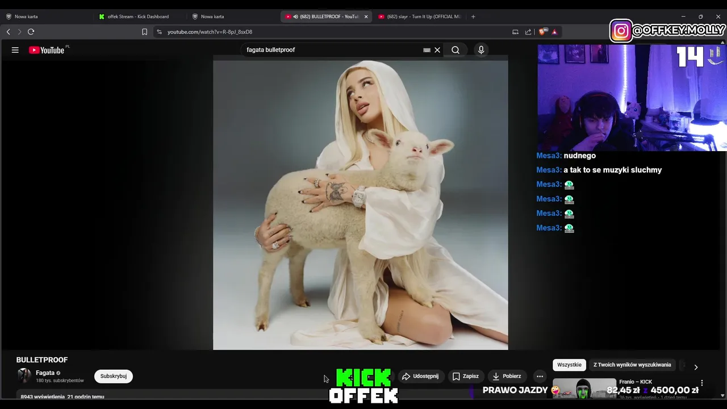Start voice search with the microphone

pyautogui.click(x=481, y=50)
